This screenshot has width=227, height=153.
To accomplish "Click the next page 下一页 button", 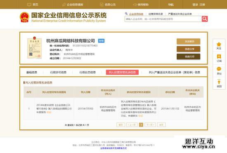I will [150, 125].
